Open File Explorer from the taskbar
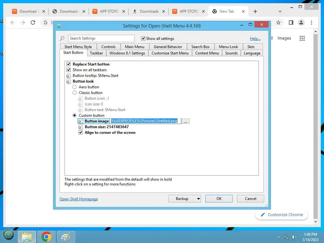324x243 pixels. [27, 237]
